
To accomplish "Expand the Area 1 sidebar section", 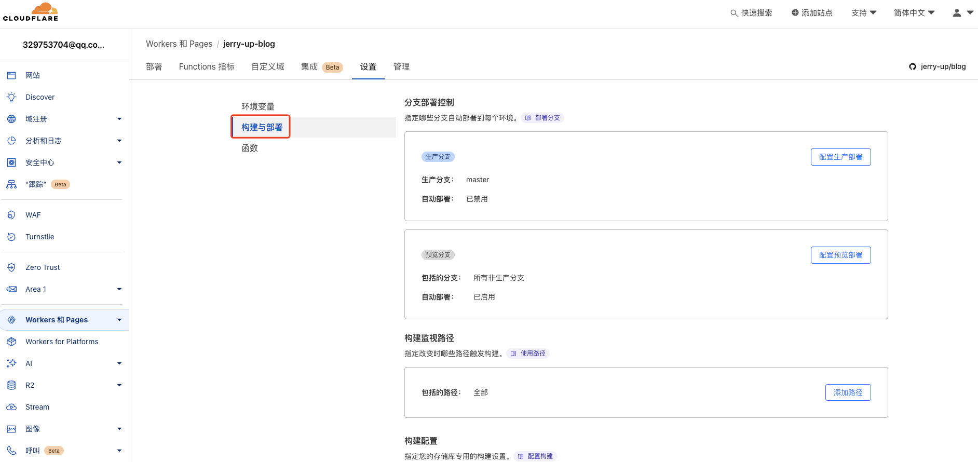I will (119, 289).
